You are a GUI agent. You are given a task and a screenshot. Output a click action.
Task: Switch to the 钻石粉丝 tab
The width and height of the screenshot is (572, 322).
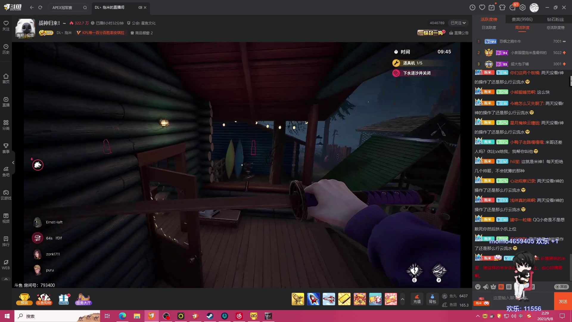click(555, 19)
